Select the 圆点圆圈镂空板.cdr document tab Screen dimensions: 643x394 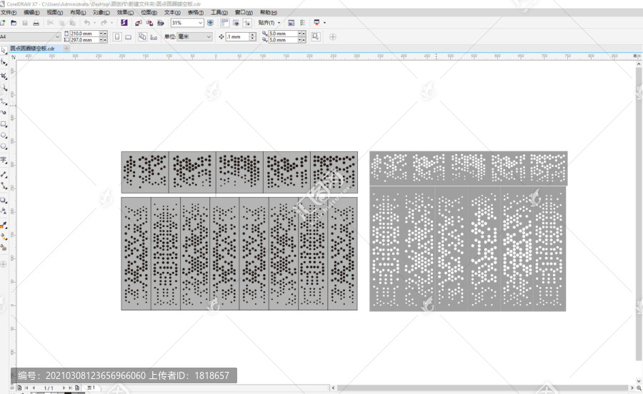(x=32, y=49)
